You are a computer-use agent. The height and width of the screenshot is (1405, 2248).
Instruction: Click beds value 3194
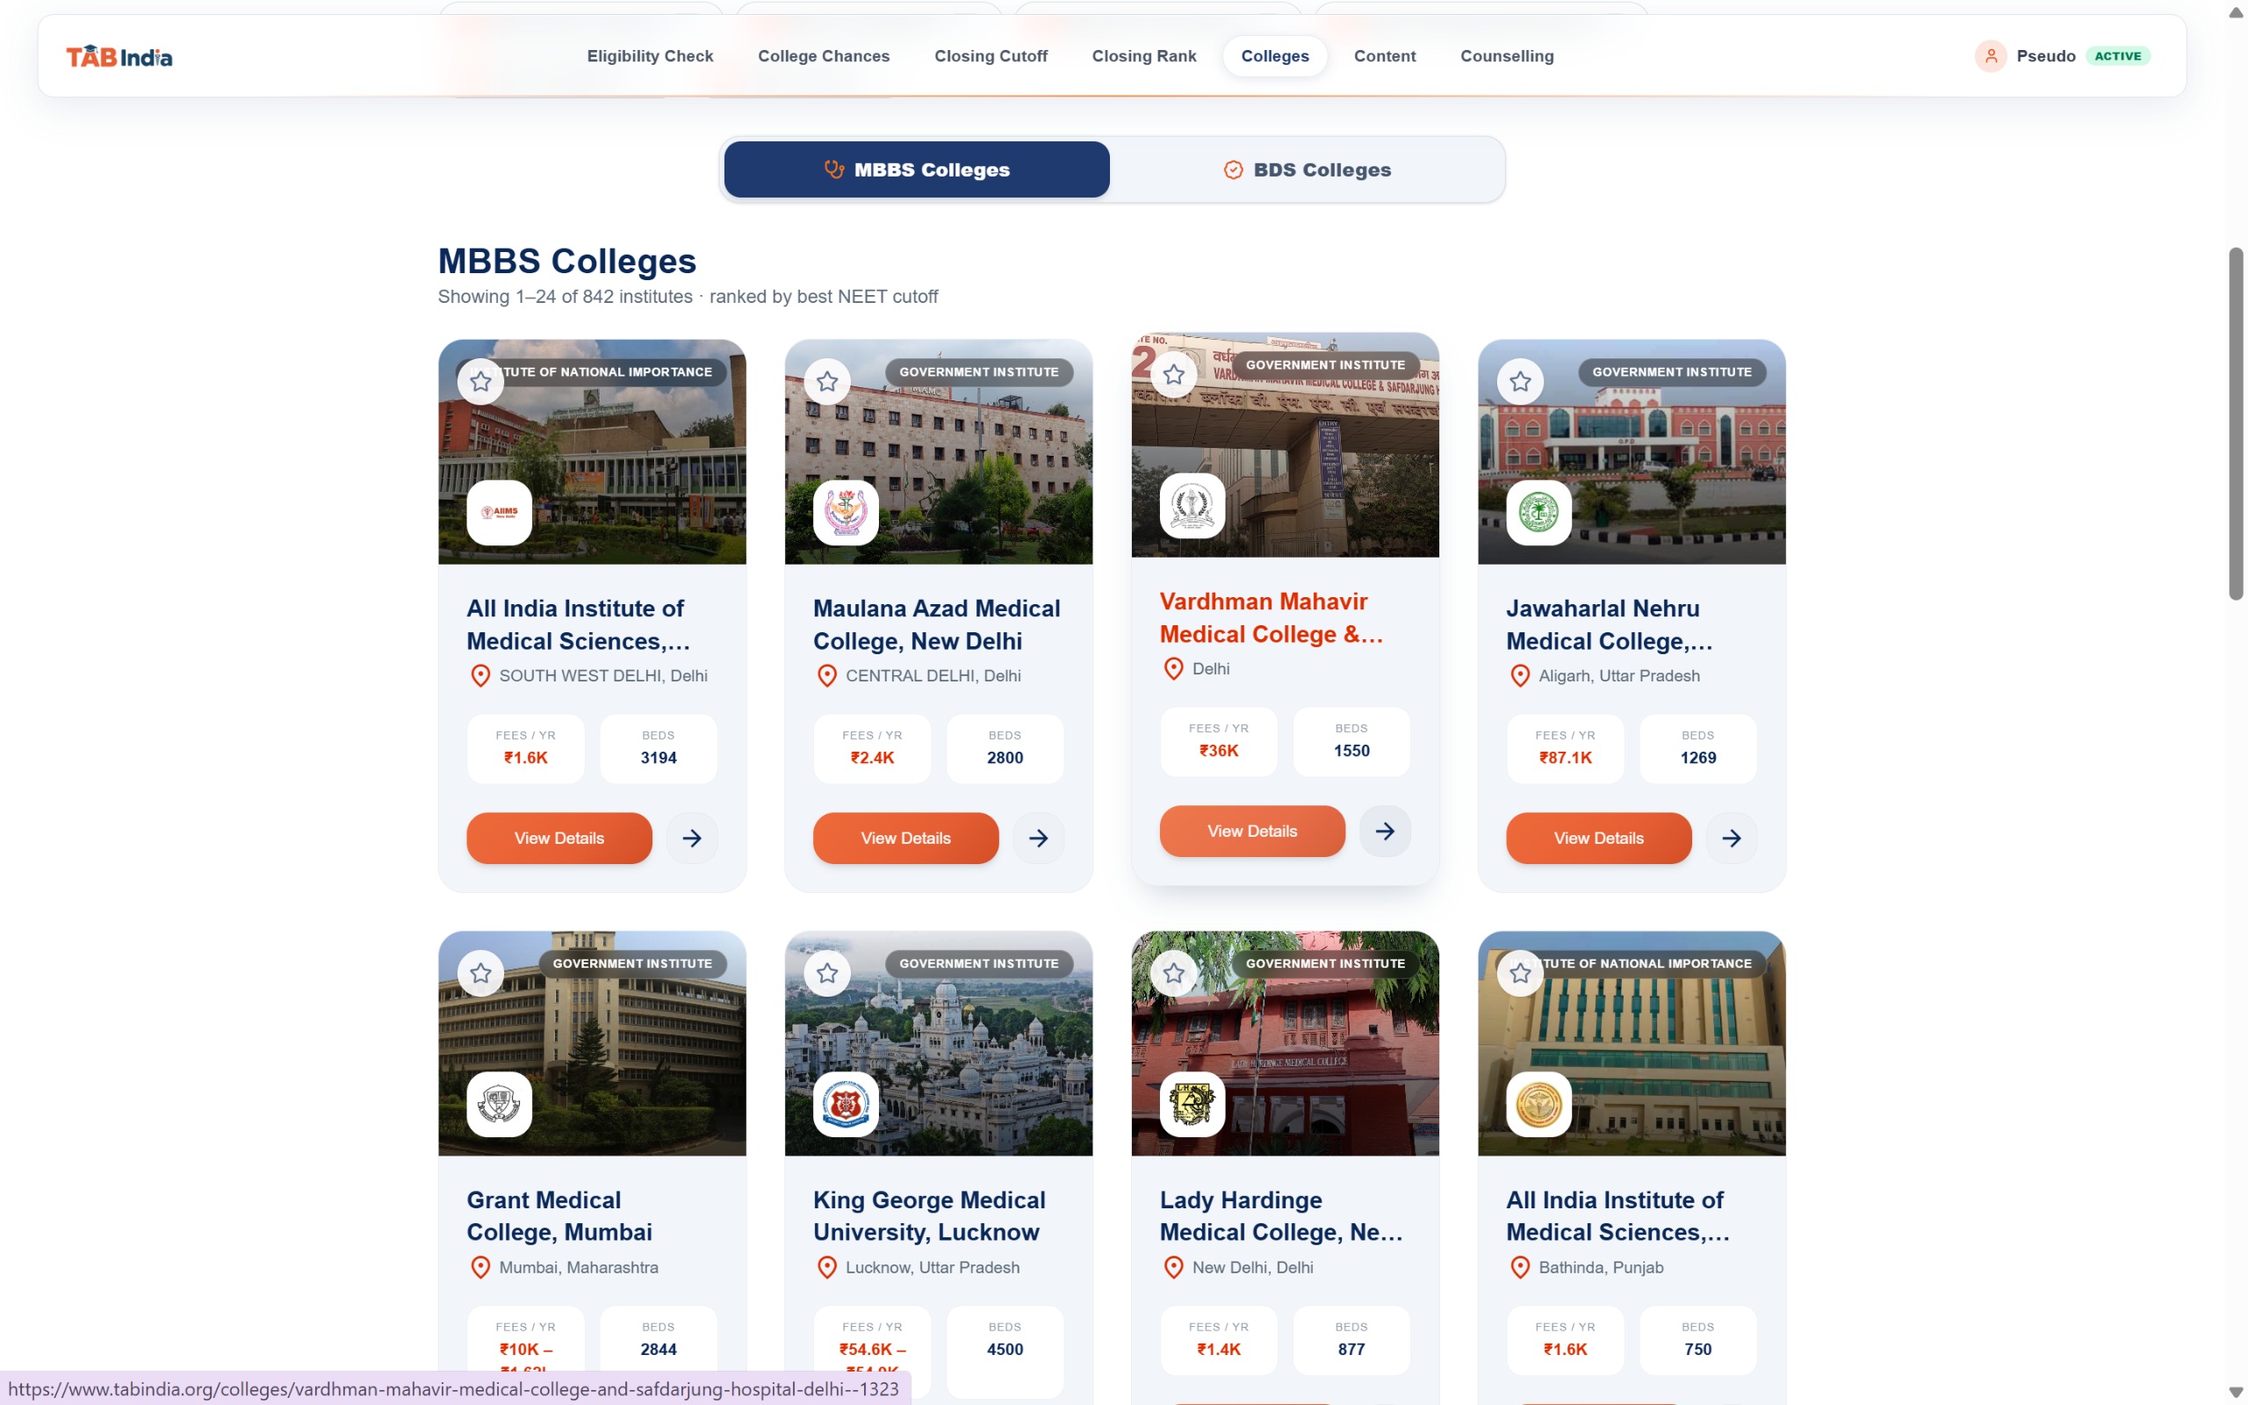click(x=659, y=757)
